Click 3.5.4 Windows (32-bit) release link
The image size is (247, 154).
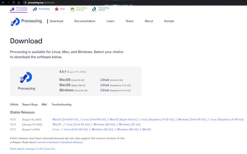pos(130,124)
